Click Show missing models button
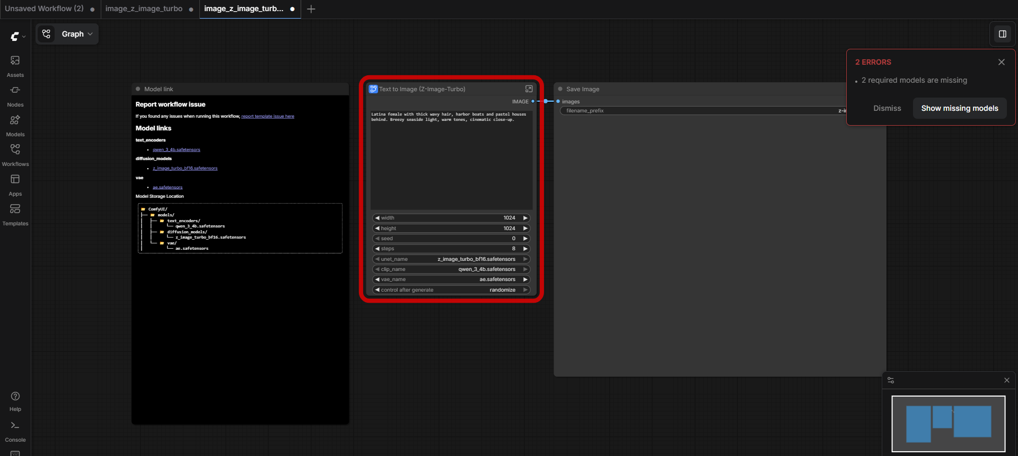 click(960, 108)
